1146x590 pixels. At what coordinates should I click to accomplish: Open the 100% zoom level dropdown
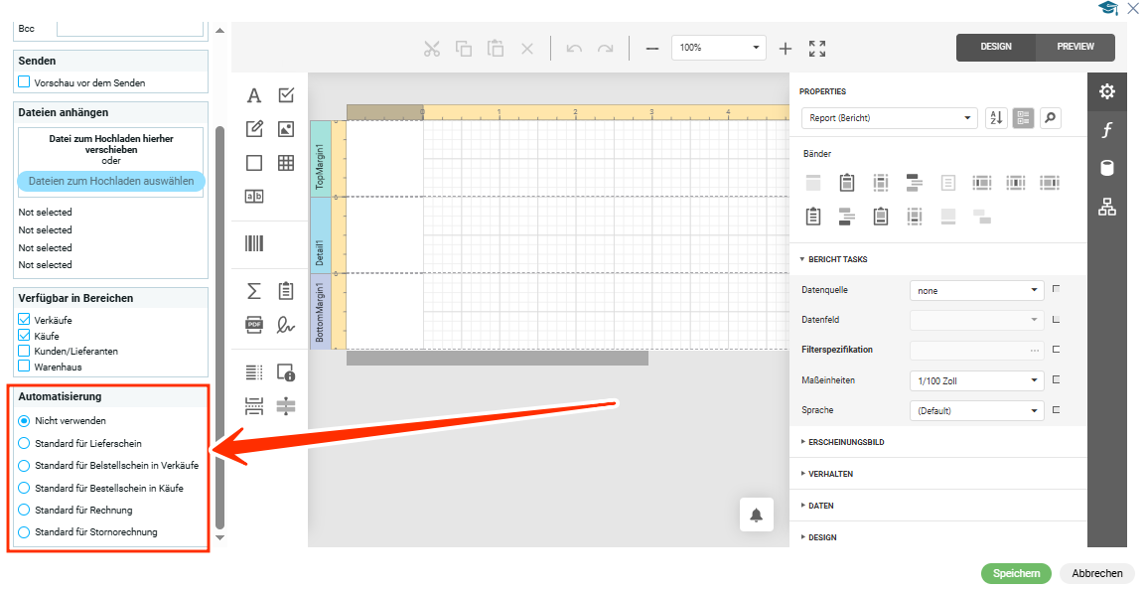(x=718, y=48)
